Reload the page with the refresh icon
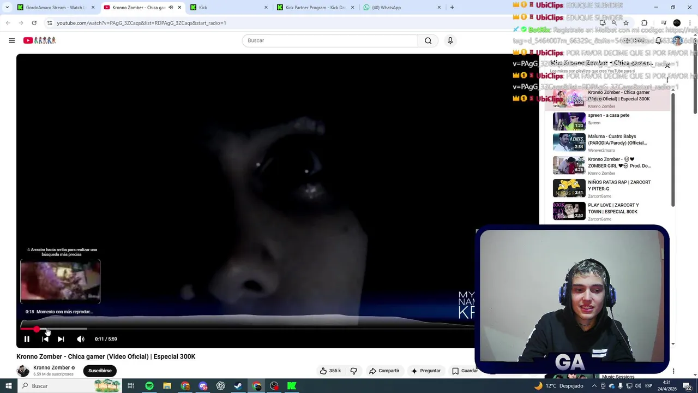Viewport: 698px width, 393px height. (x=34, y=23)
